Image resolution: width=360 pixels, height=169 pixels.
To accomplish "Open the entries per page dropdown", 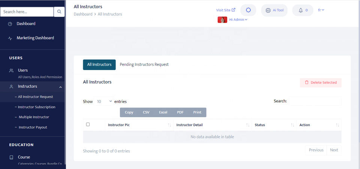I will [x=104, y=102].
